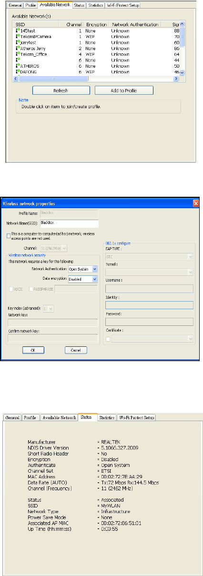Image resolution: width=203 pixels, height=576 pixels.
Task: Select the ATHEROS network icon
Action: (x=17, y=66)
